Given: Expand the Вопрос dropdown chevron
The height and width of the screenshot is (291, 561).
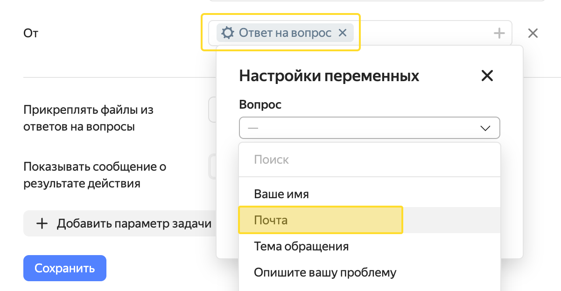Looking at the screenshot, I should (485, 128).
